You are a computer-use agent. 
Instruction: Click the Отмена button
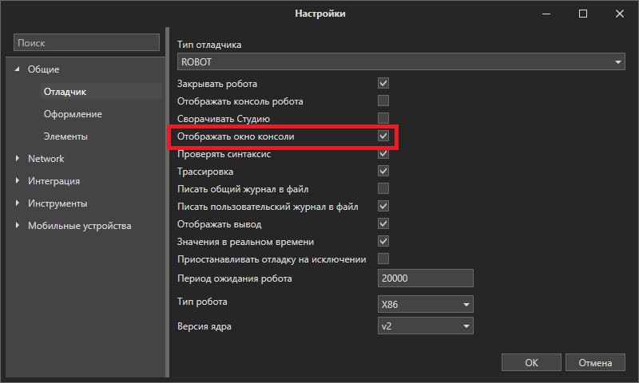pyautogui.click(x=595, y=362)
